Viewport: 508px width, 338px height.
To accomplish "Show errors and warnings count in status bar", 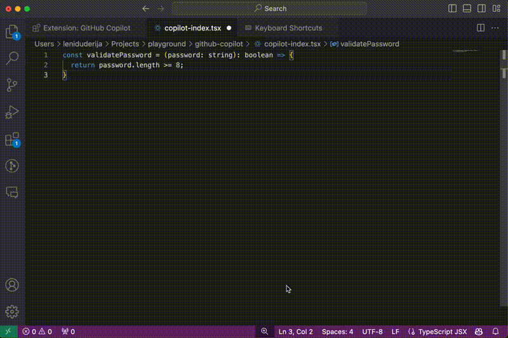I will tap(37, 332).
